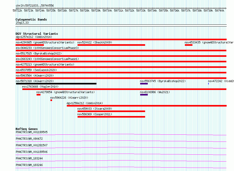The height and width of the screenshot is (171, 234).
Task: Open gene PHACTR3|NM_183246
Action: tap(29, 165)
